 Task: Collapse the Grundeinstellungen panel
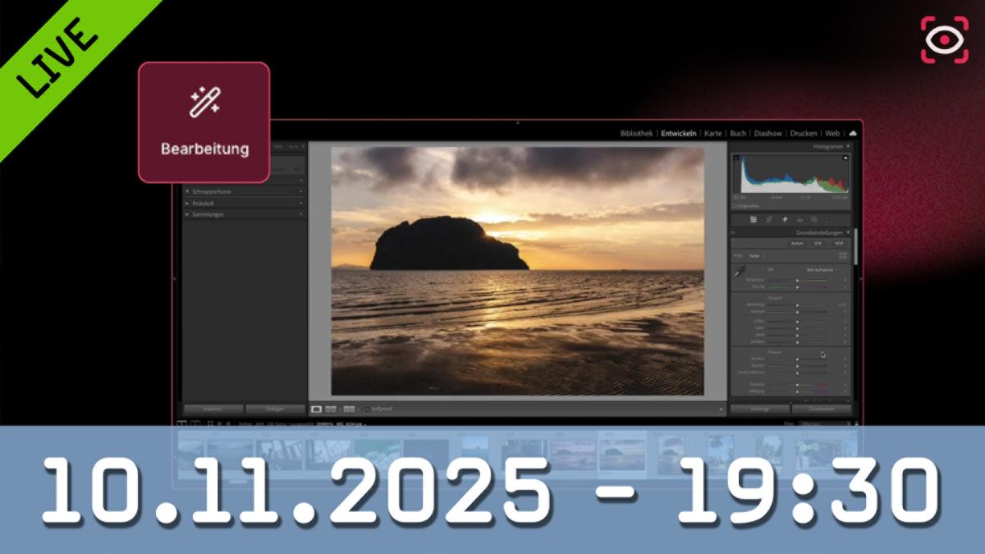coord(849,233)
